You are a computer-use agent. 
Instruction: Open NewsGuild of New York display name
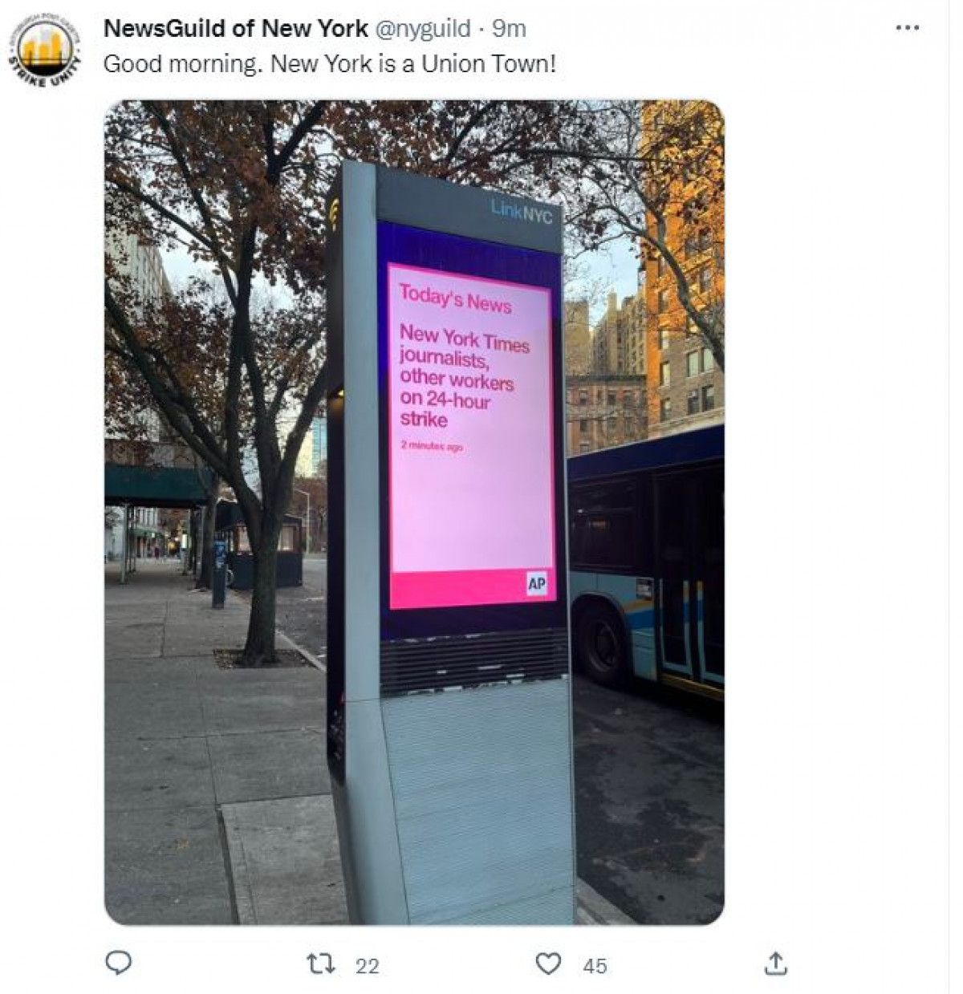click(x=235, y=29)
